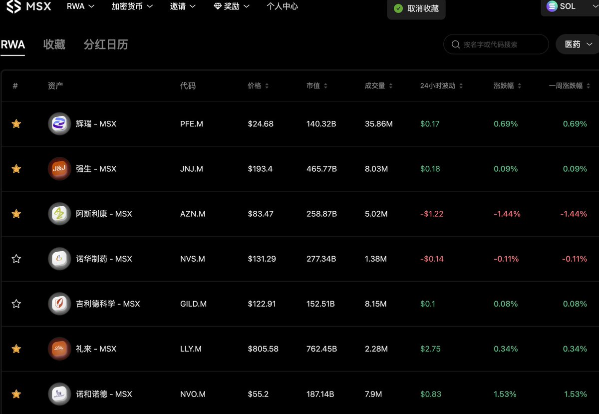Click market cap 187.14B
Screen dimensions: 599x414
coord(320,394)
